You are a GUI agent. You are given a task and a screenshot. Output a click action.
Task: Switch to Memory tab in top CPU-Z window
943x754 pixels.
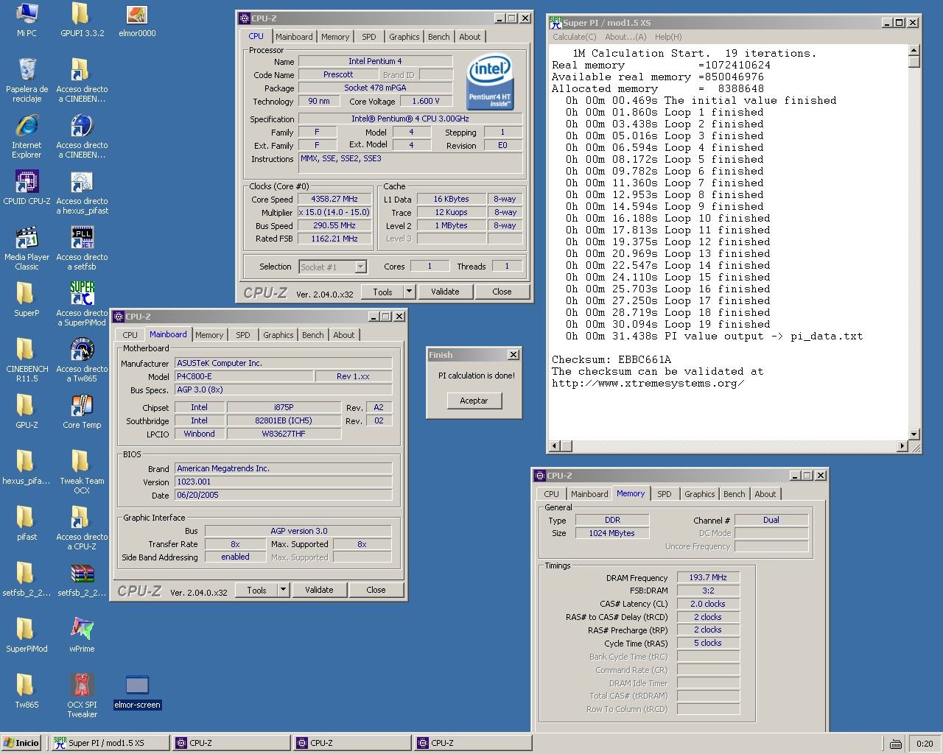pyautogui.click(x=335, y=37)
